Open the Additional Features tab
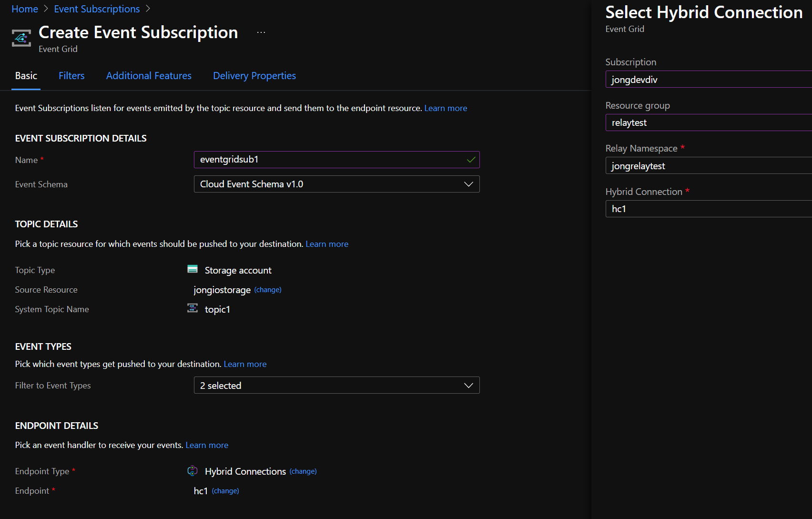 pos(149,76)
